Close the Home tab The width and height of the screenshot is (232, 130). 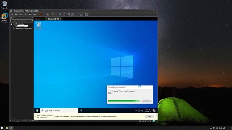(43, 19)
